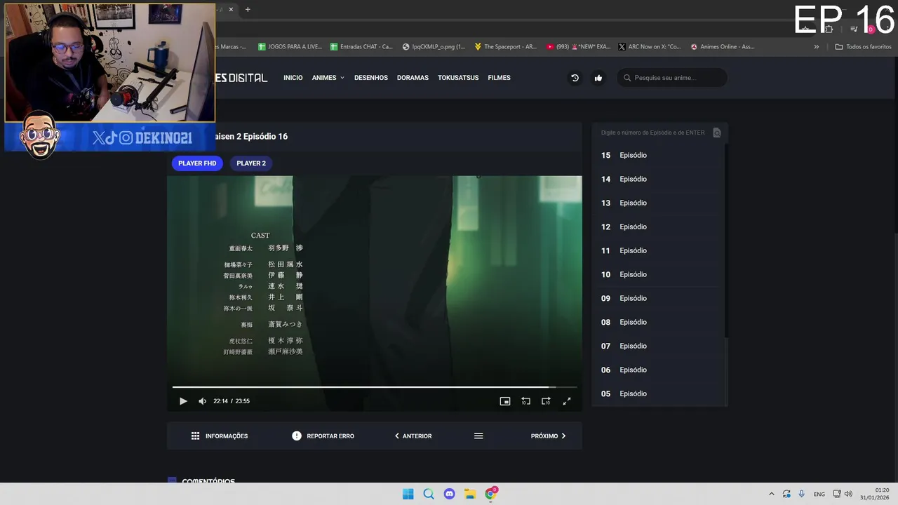Open Windows taskbar search

click(429, 494)
